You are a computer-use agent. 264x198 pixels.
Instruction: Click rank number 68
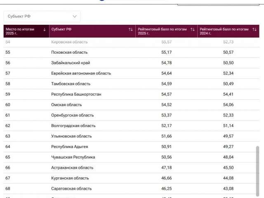point(8,189)
